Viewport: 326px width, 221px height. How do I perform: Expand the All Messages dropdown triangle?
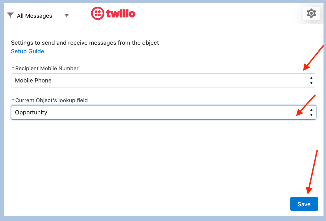(66, 15)
